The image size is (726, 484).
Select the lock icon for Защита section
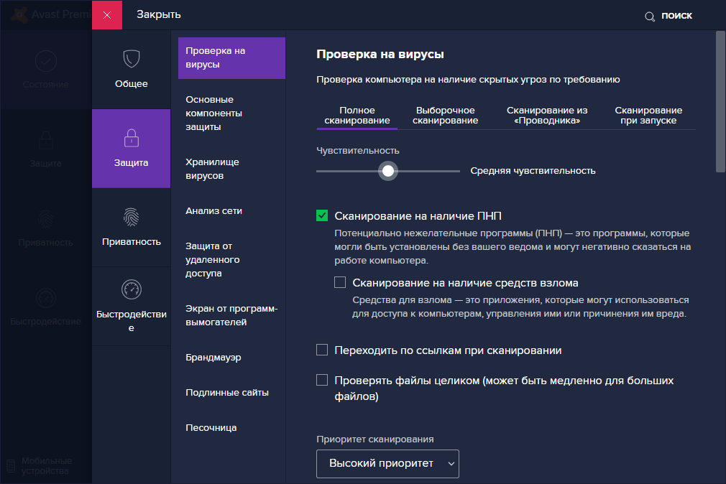point(131,137)
